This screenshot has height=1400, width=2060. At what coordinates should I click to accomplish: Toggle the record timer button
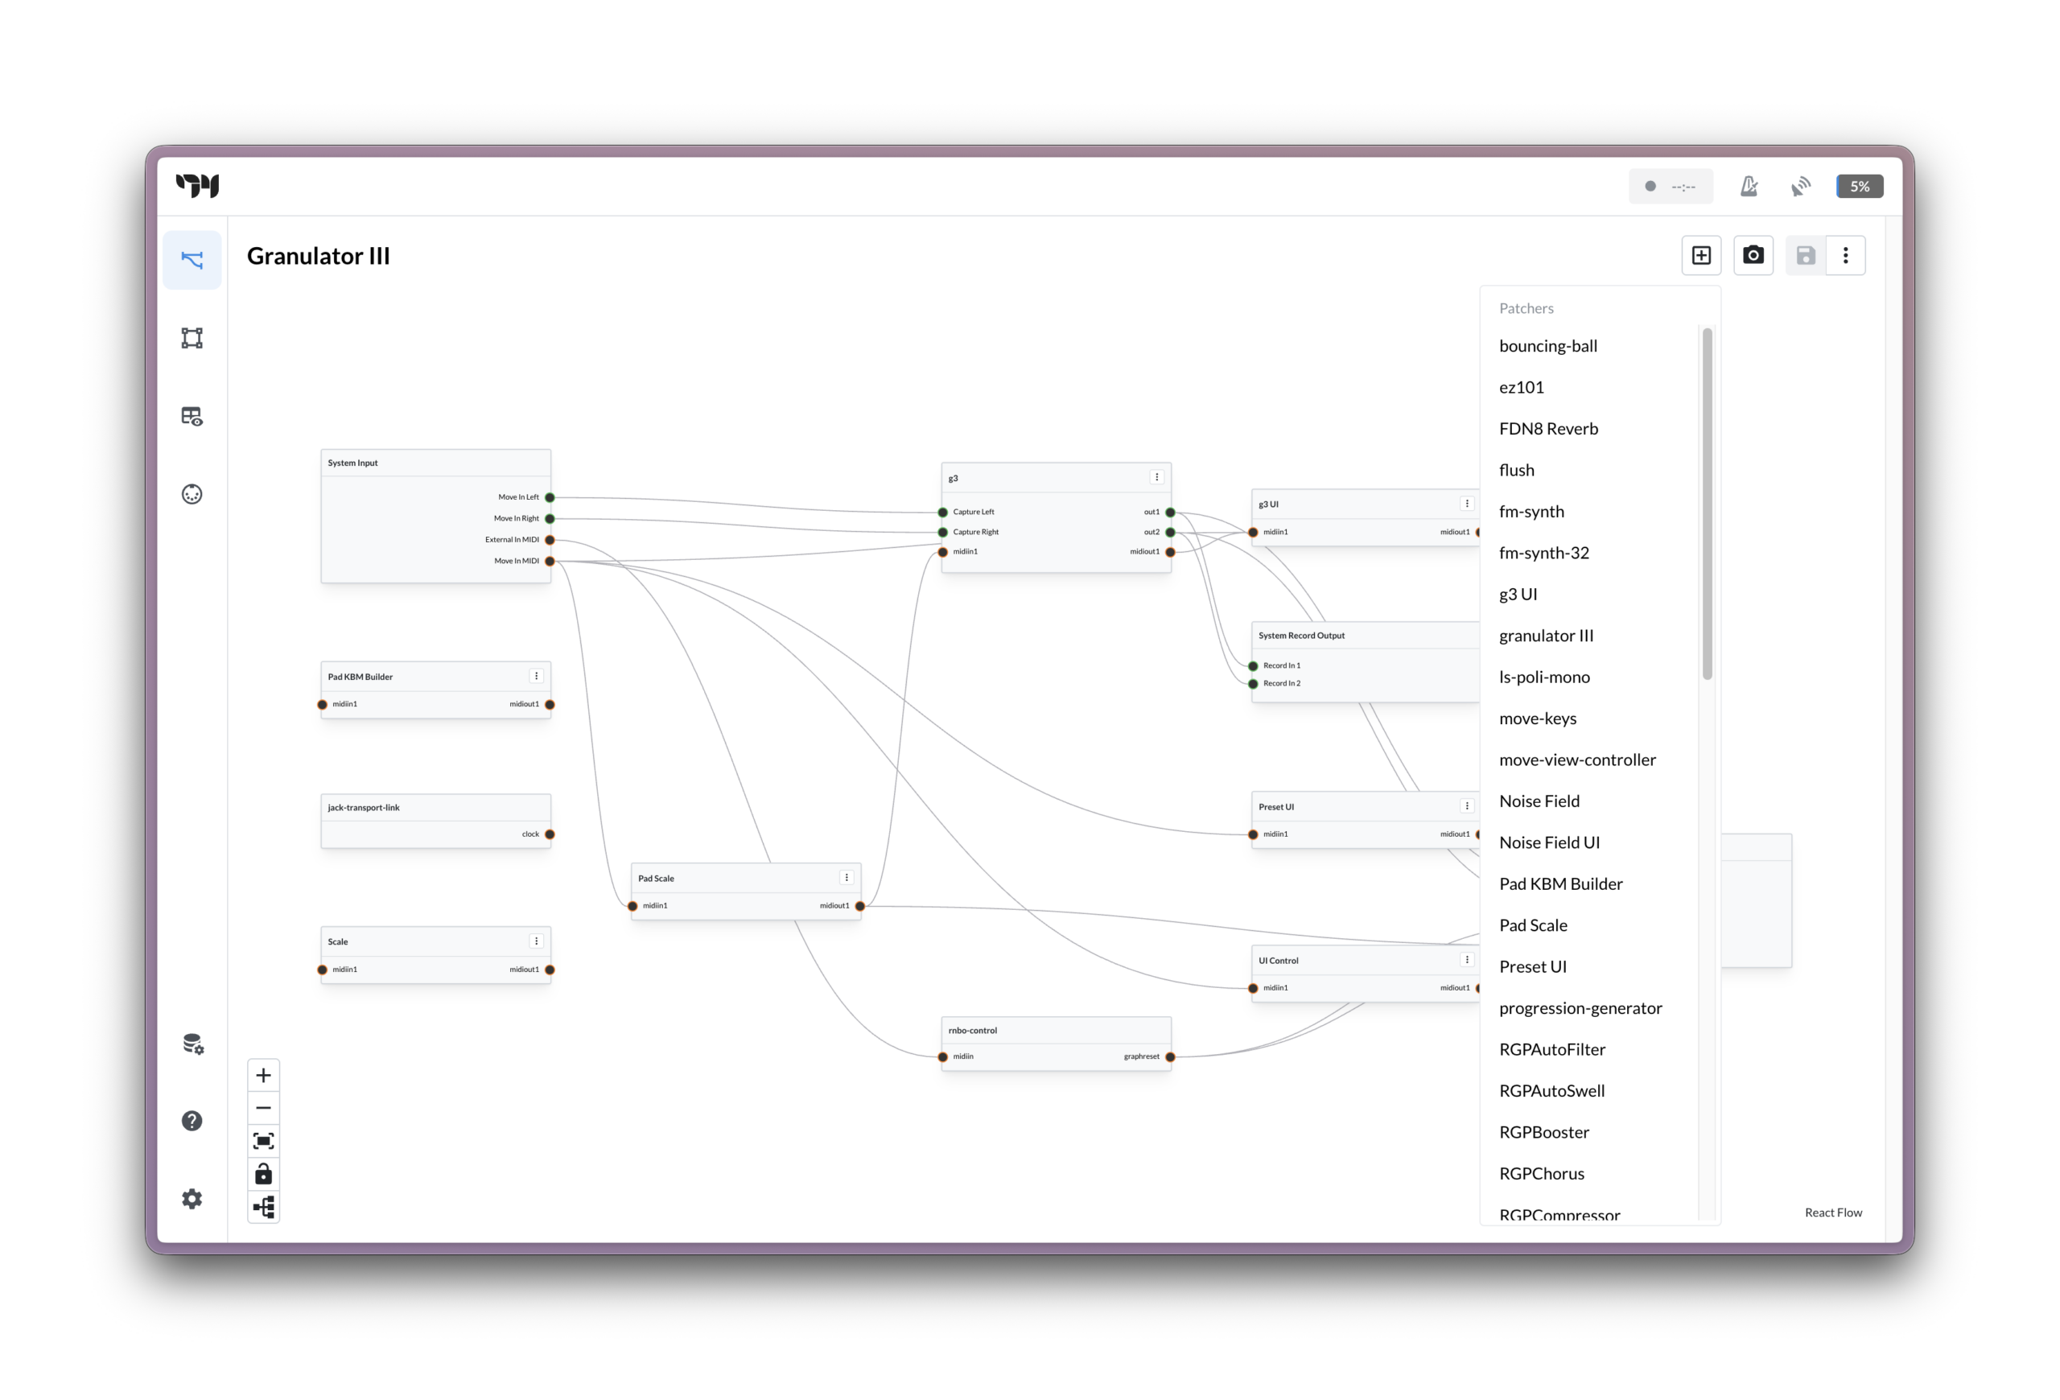point(1670,186)
